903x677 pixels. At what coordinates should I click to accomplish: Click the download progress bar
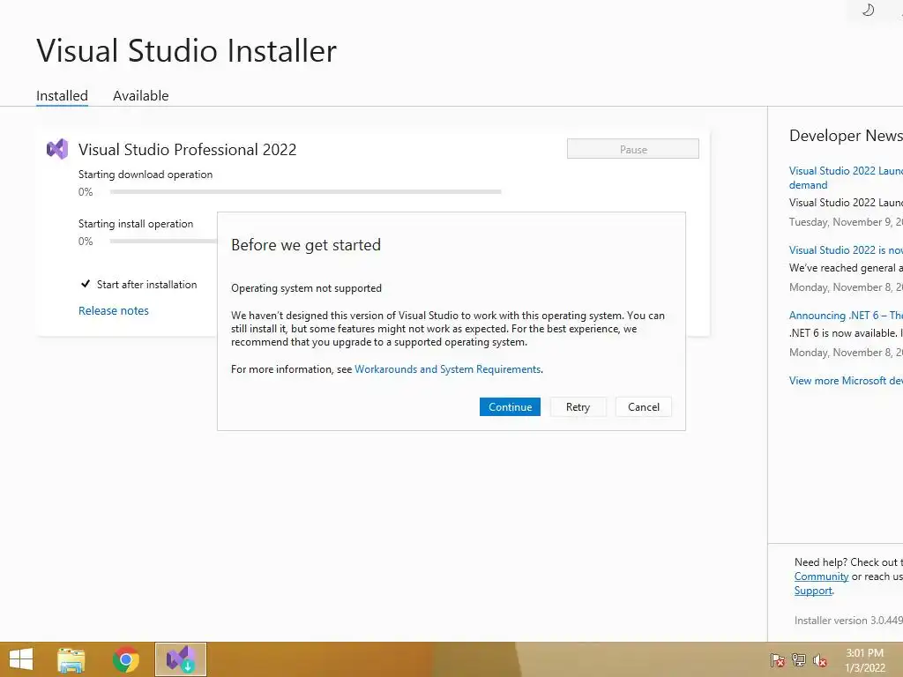click(305, 191)
